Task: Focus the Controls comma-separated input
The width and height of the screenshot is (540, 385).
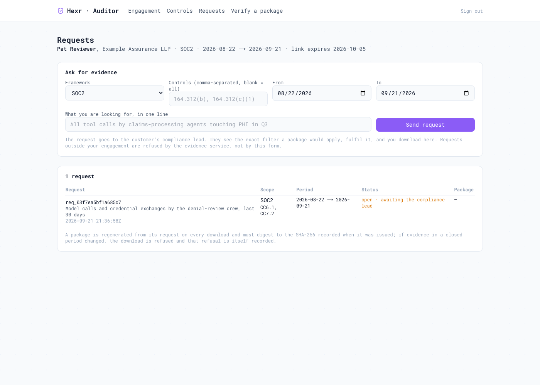Action: [218, 99]
